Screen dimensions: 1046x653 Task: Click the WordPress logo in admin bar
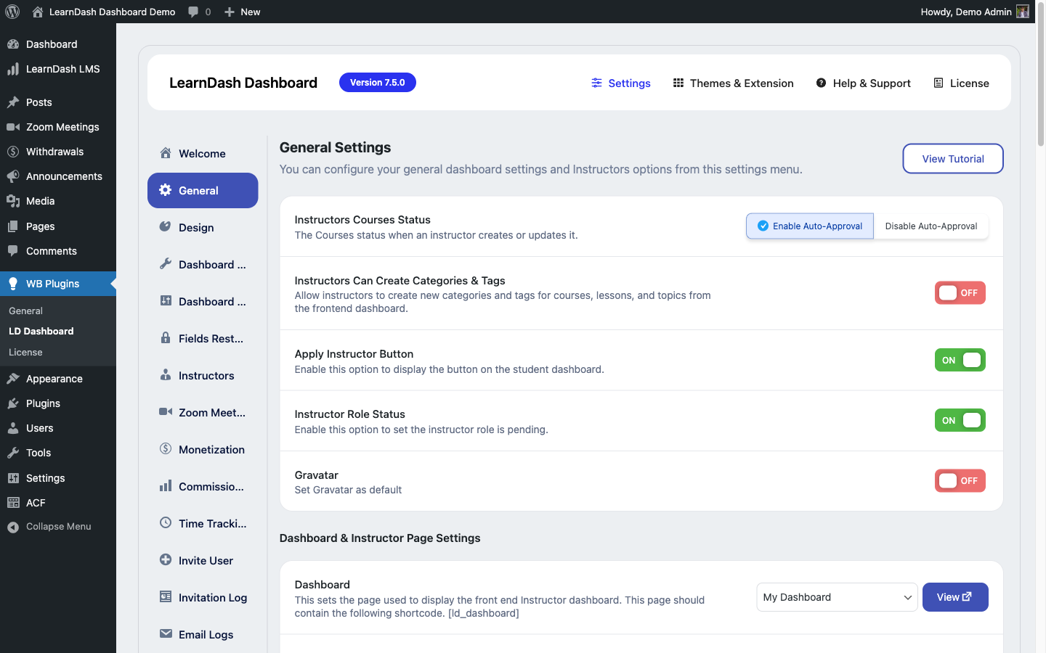(12, 11)
